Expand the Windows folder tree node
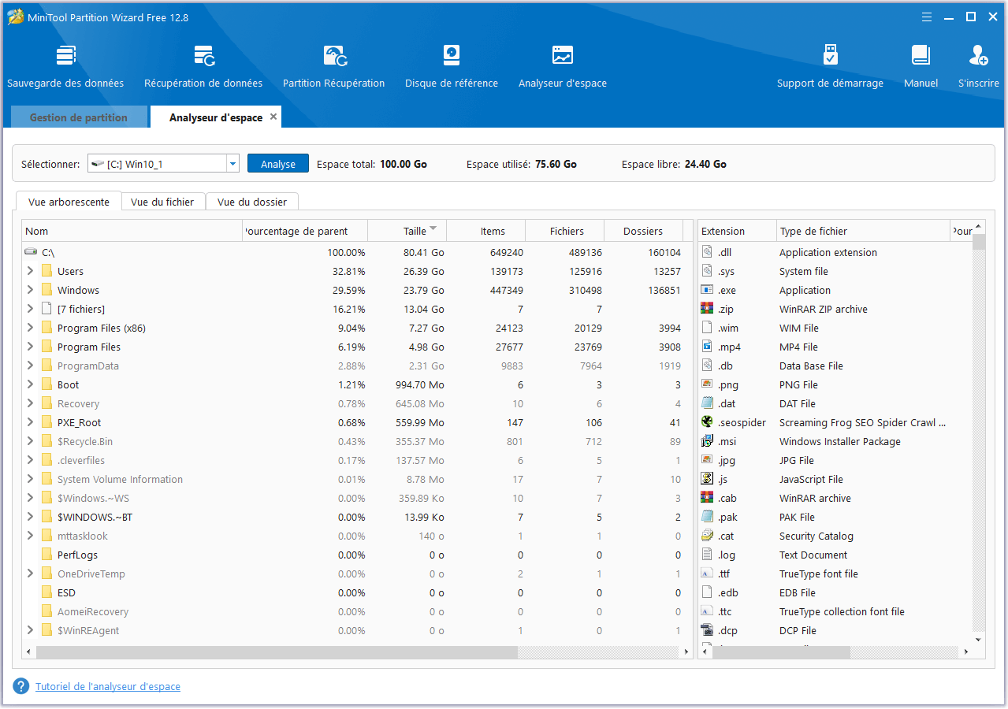The height and width of the screenshot is (709, 1008). pos(30,290)
